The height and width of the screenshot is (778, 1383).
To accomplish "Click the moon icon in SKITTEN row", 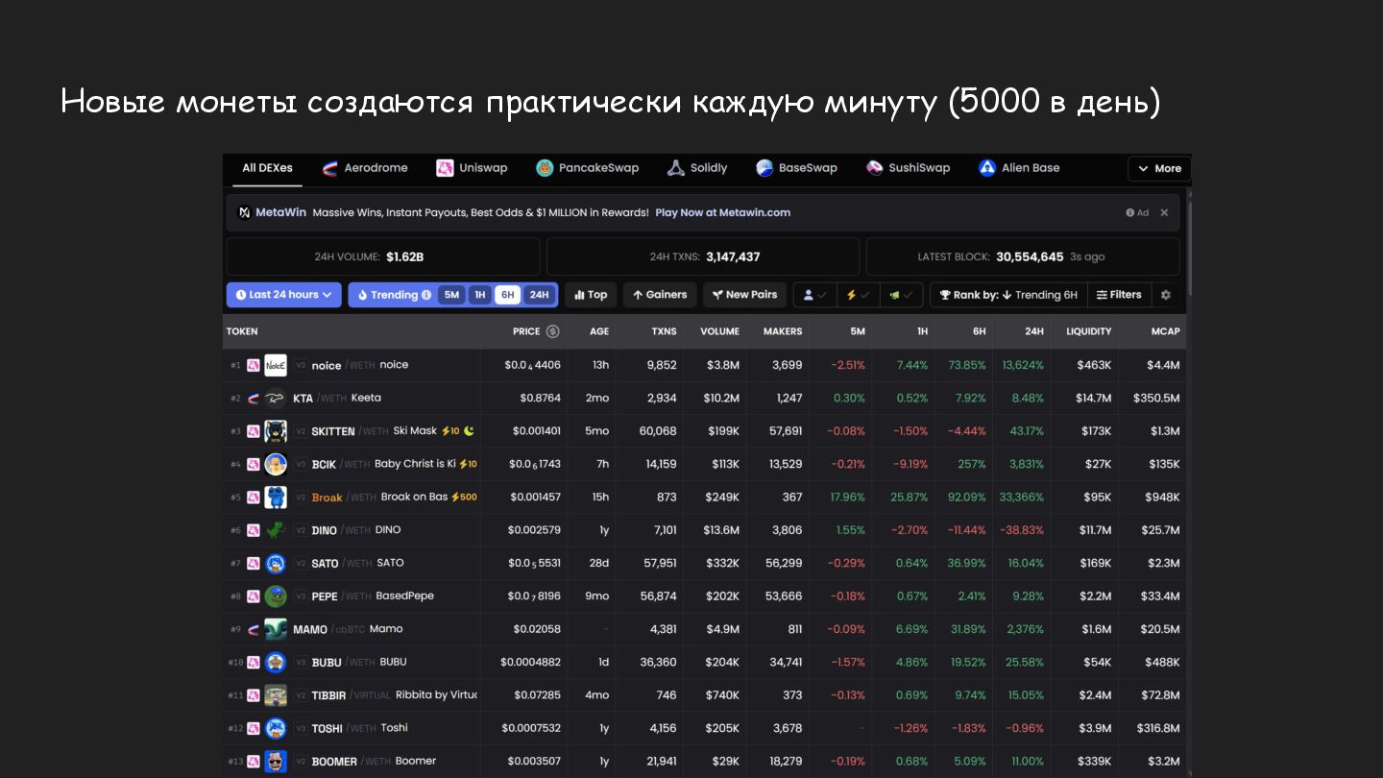I will pyautogui.click(x=469, y=431).
